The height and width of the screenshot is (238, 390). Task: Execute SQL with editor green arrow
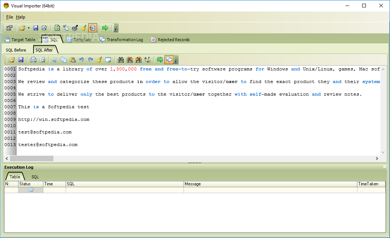pyautogui.click(x=160, y=60)
